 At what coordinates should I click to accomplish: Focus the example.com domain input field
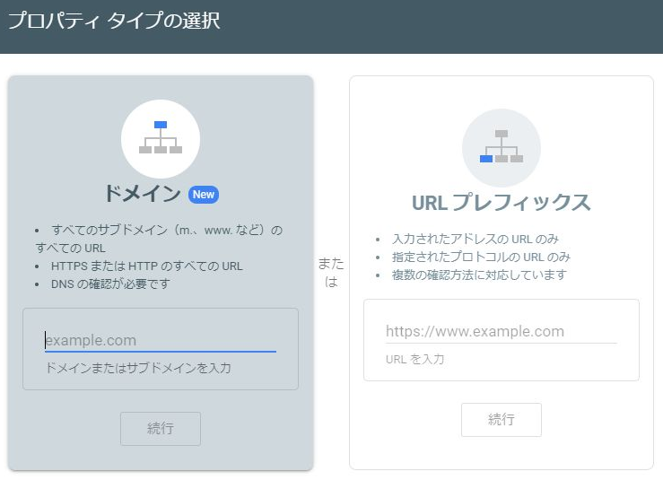(160, 340)
